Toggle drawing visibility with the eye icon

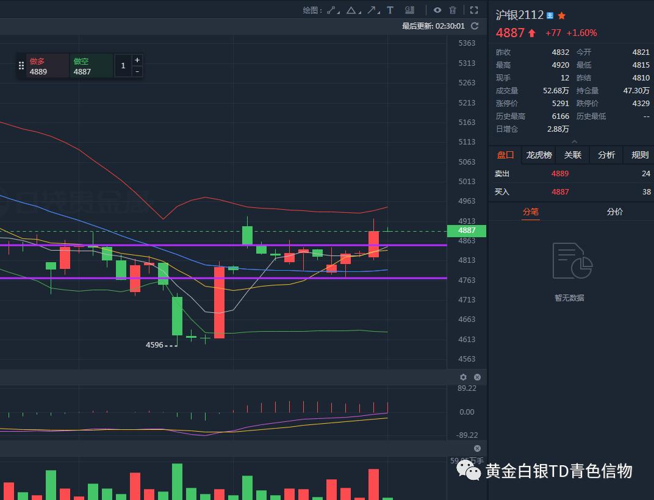pyautogui.click(x=438, y=10)
